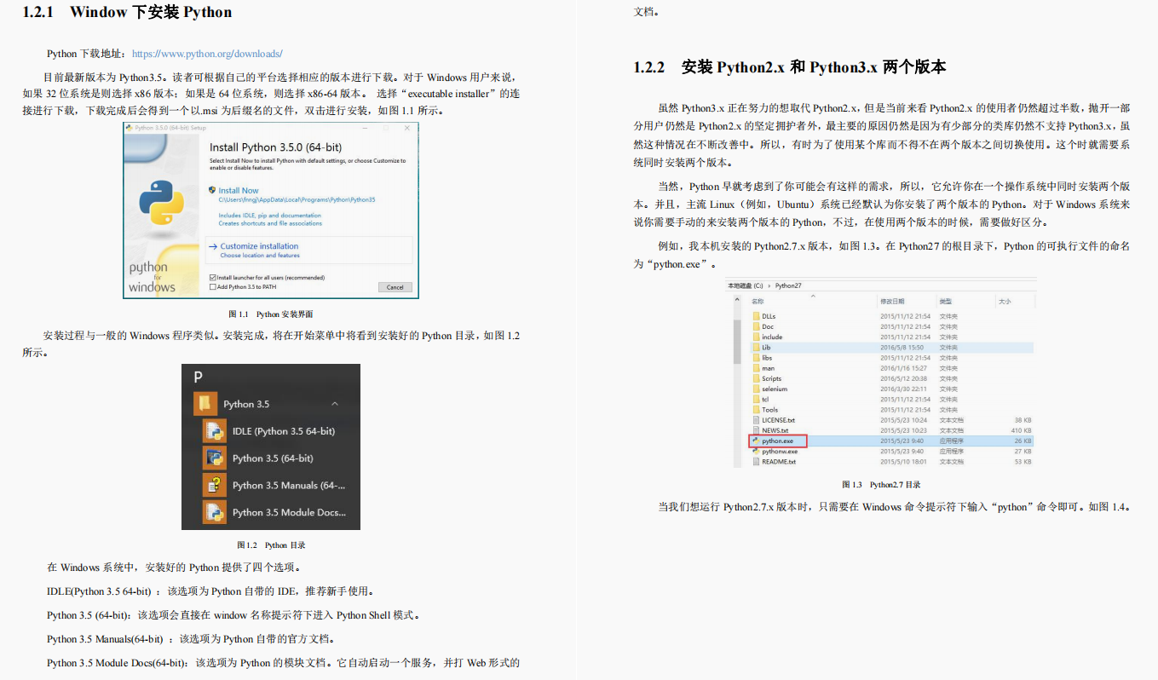This screenshot has width=1158, height=680.
Task: Click the LICENSE.txt file icon
Action: click(756, 420)
